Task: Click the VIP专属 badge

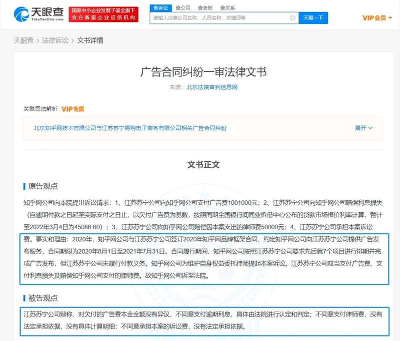Action: coord(72,109)
